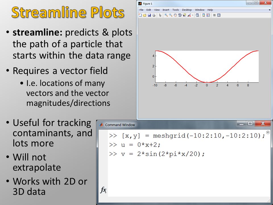Viewport: 273px width, 205px height.
Task: Click the fx function browser icon
Action: pos(103,190)
